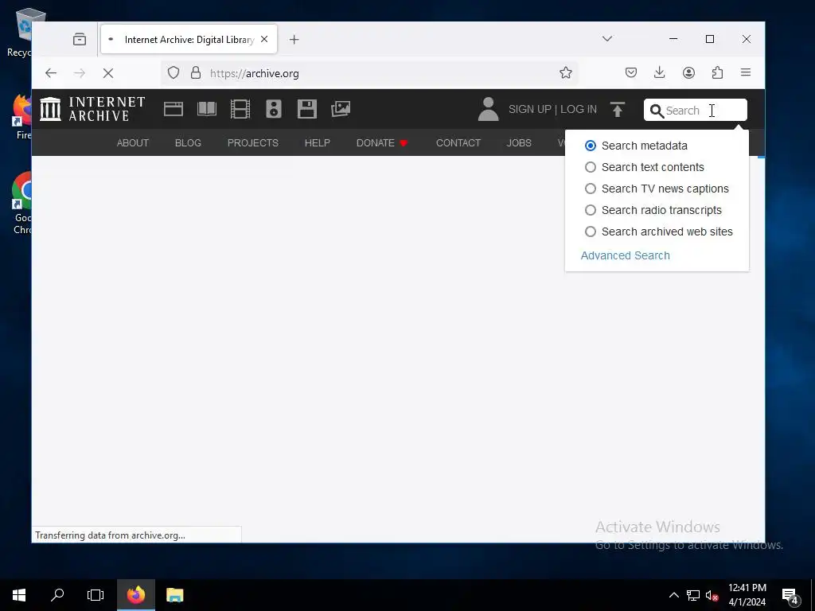Open the Audio speaker icon
This screenshot has height=611, width=815.
click(x=274, y=109)
